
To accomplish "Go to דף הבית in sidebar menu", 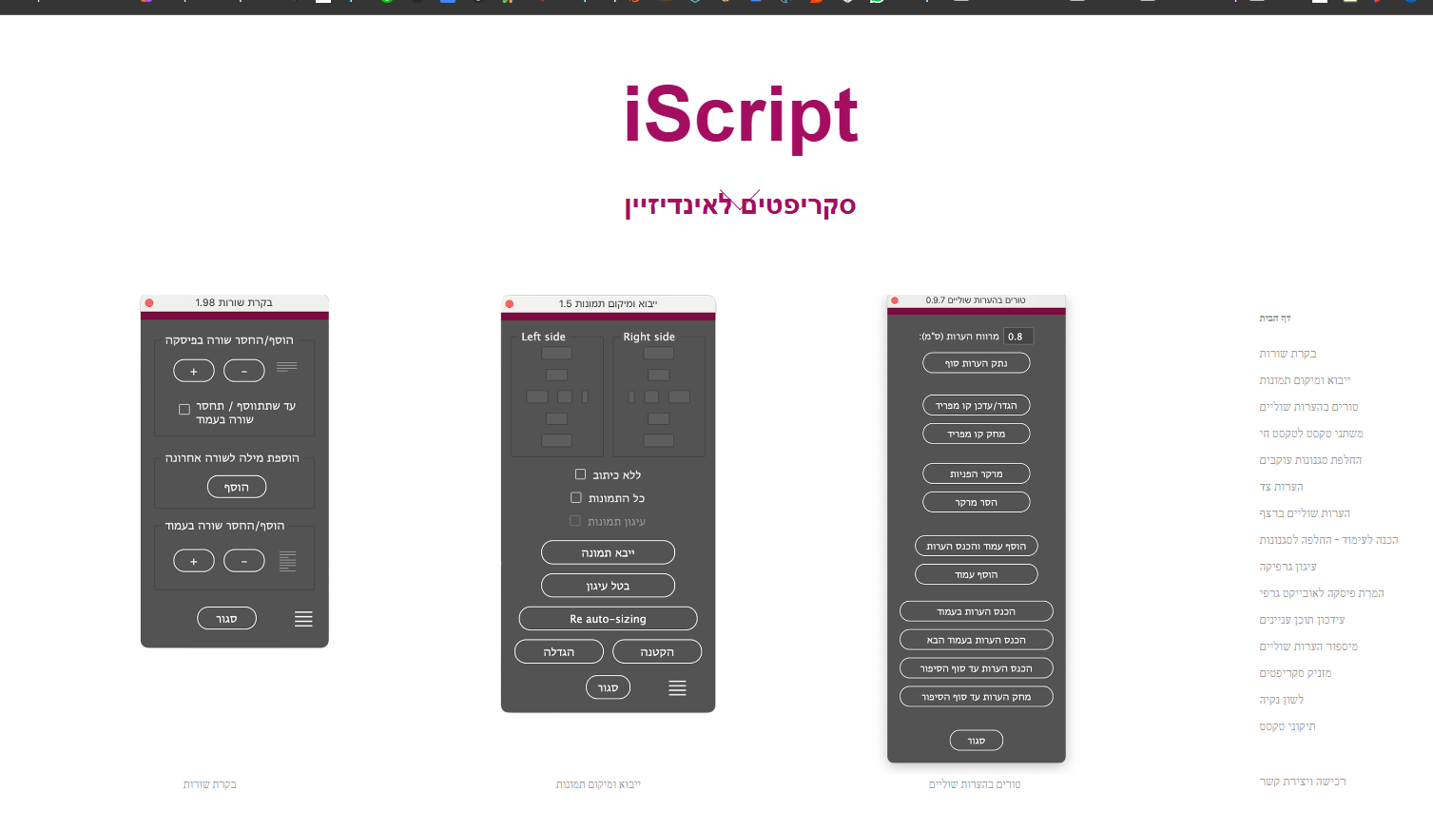I will tap(1275, 318).
